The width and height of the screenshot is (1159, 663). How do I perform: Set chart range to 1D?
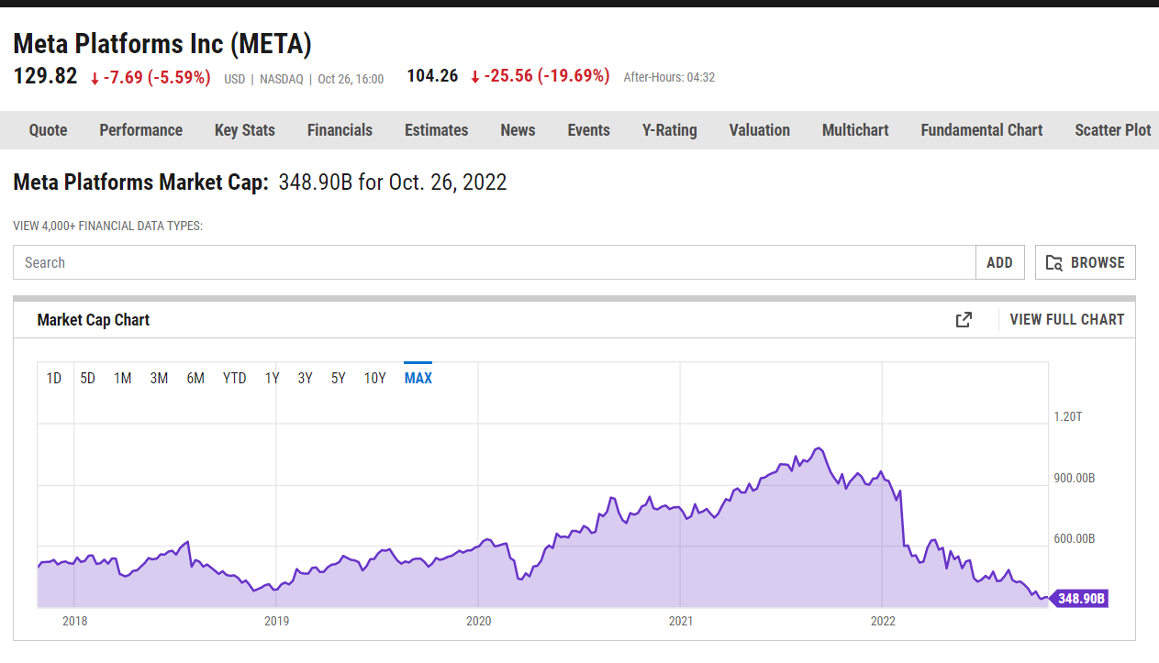point(54,378)
